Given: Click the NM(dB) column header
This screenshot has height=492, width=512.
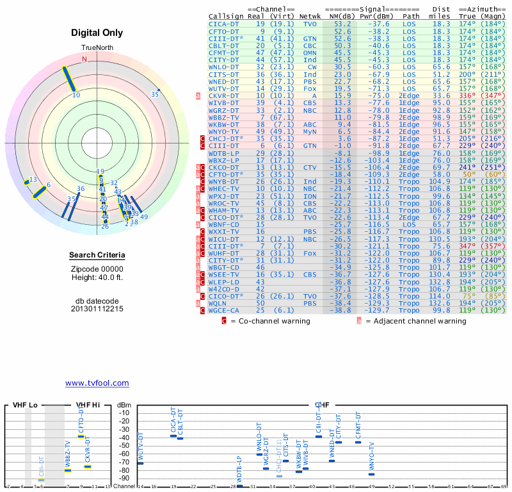Looking at the screenshot, I should [x=337, y=16].
